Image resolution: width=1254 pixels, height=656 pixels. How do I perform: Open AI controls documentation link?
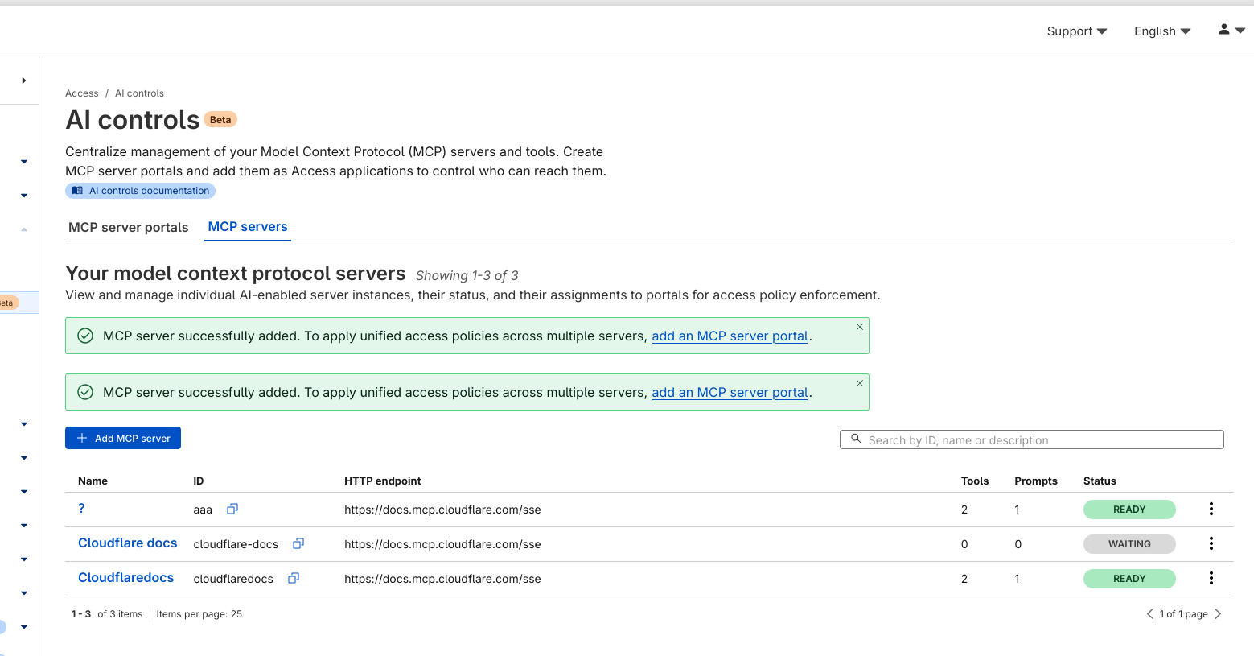141,191
